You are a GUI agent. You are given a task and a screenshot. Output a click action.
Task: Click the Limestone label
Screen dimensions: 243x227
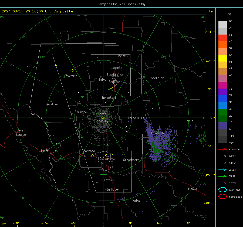click(x=51, y=104)
